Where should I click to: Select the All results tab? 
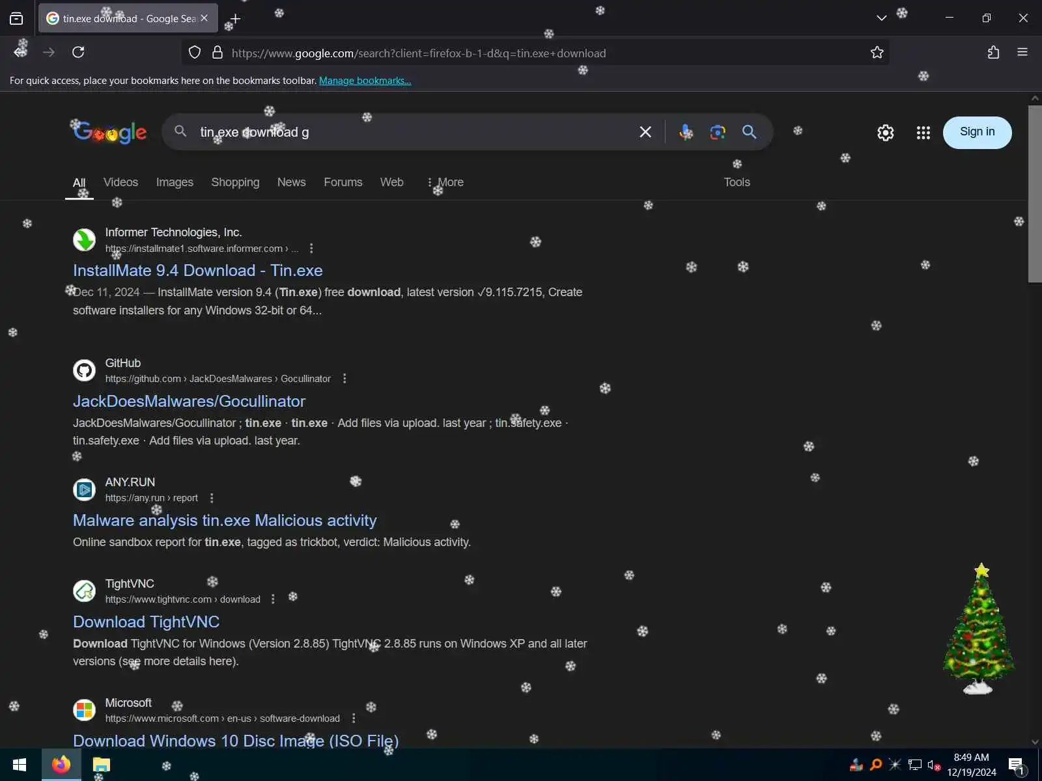pyautogui.click(x=79, y=183)
